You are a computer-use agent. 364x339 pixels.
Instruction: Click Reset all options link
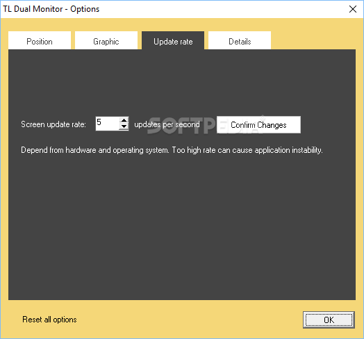click(49, 320)
